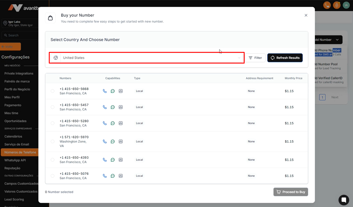This screenshot has height=207, width=353.
Task: Click the sidebar Search field
Action: [x=19, y=35]
